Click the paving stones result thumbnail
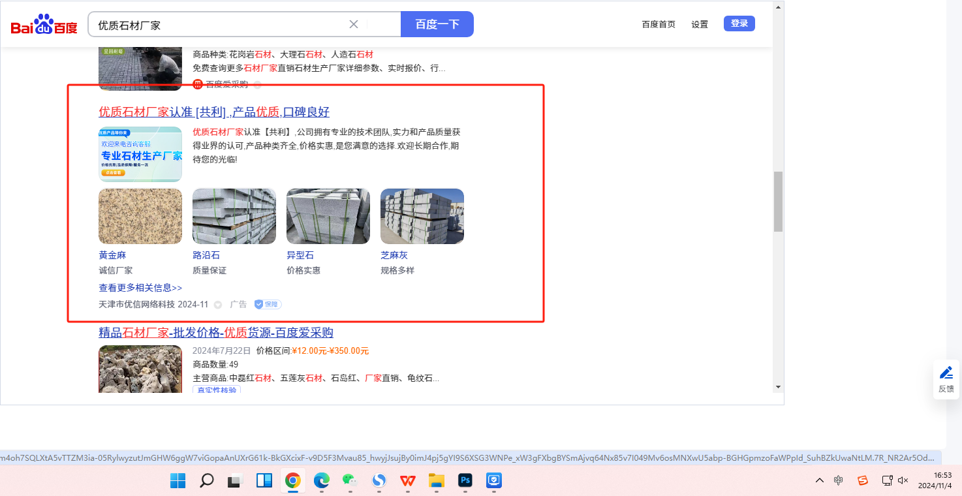The width and height of the screenshot is (962, 496). click(140, 69)
